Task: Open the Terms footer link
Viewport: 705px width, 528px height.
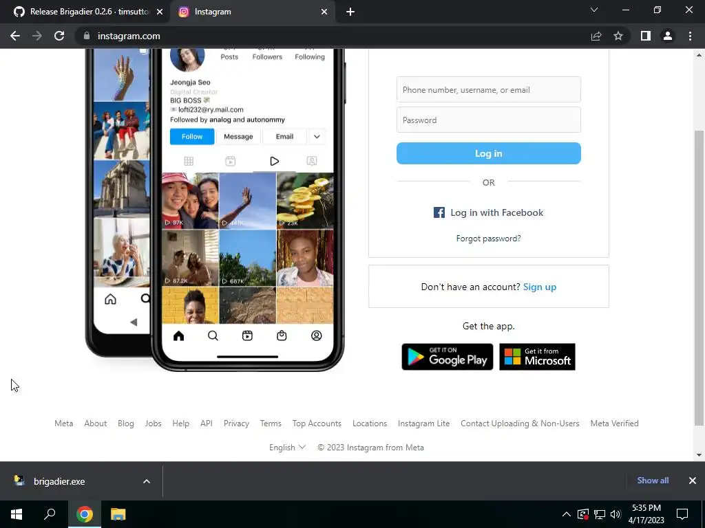Action: click(x=271, y=423)
